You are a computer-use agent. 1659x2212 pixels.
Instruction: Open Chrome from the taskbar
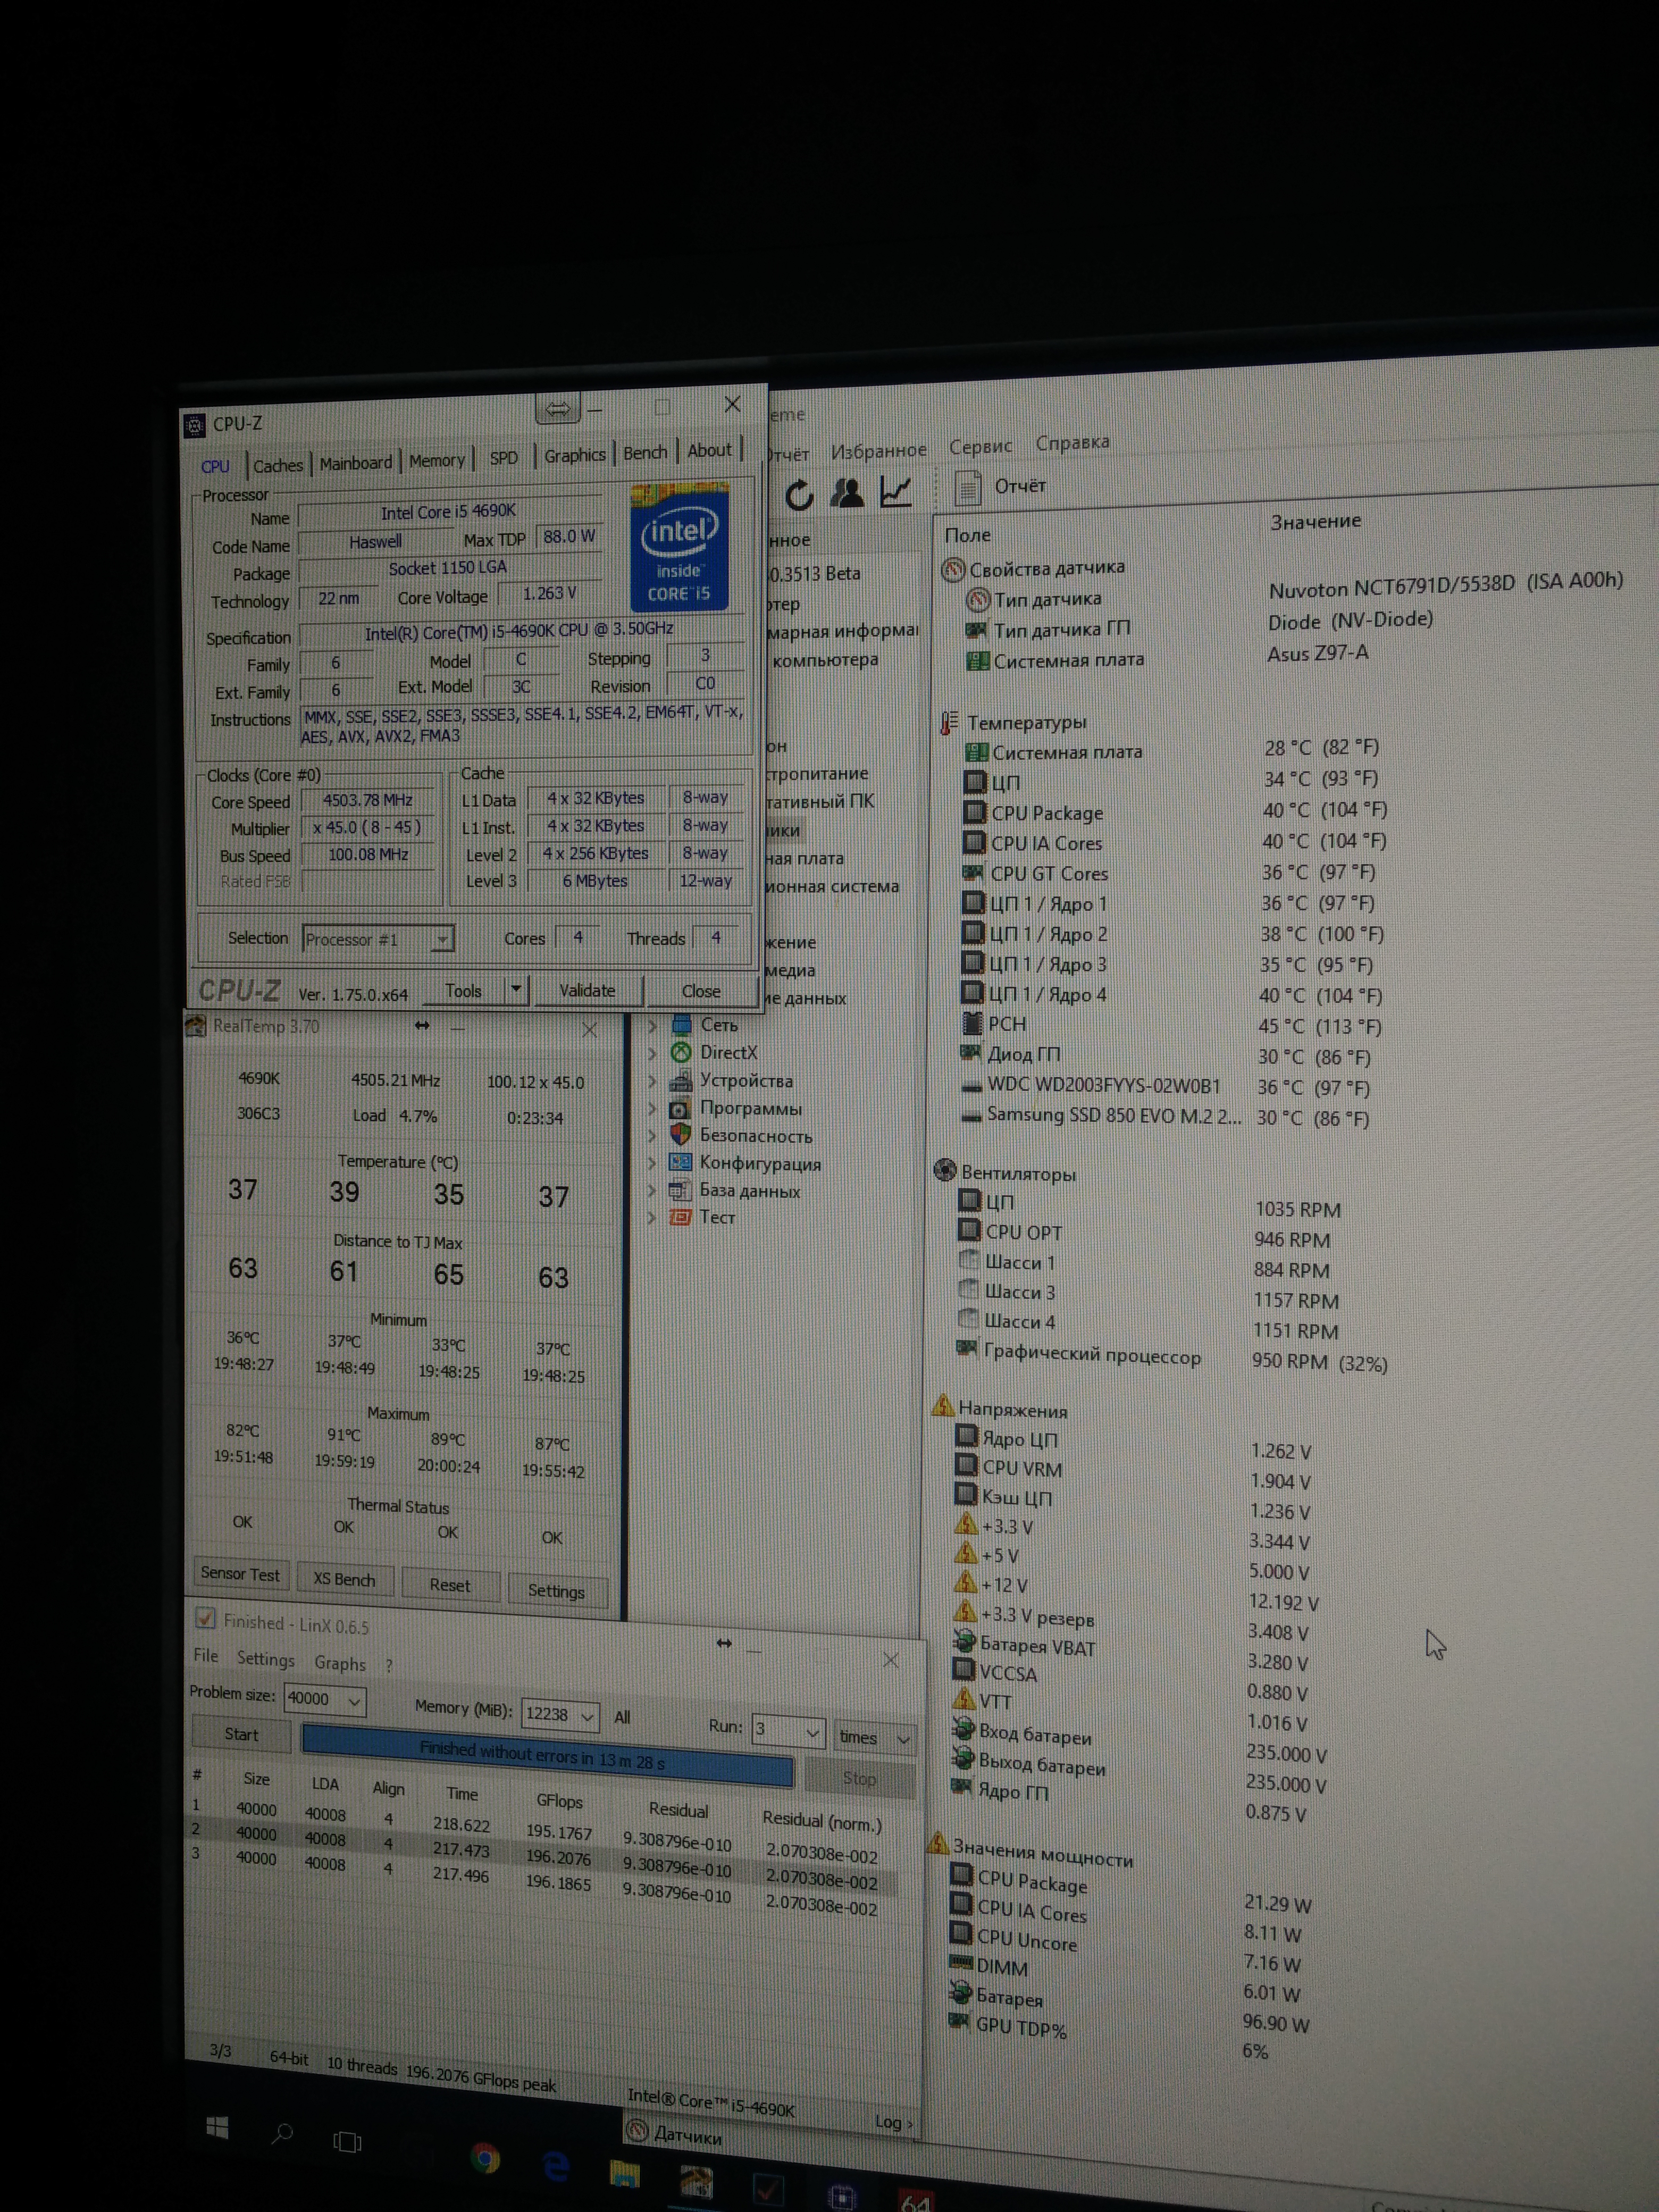pyautogui.click(x=485, y=2159)
